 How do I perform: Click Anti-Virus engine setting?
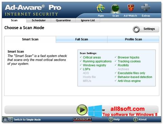point(129,81)
